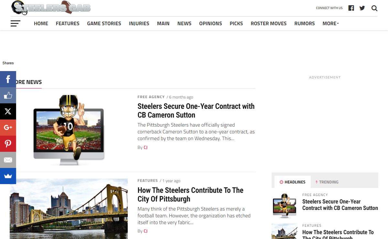Open sidebar Cameron Sutton headline link
The width and height of the screenshot is (388, 239).
point(340,205)
